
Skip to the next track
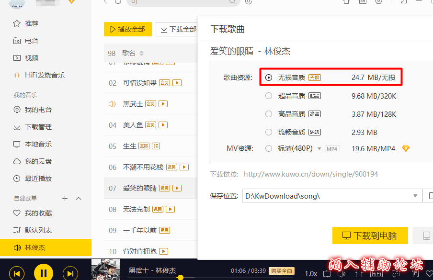[x=70, y=273]
